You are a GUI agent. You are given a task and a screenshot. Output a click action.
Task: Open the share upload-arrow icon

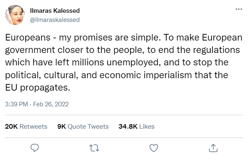pos(213,148)
